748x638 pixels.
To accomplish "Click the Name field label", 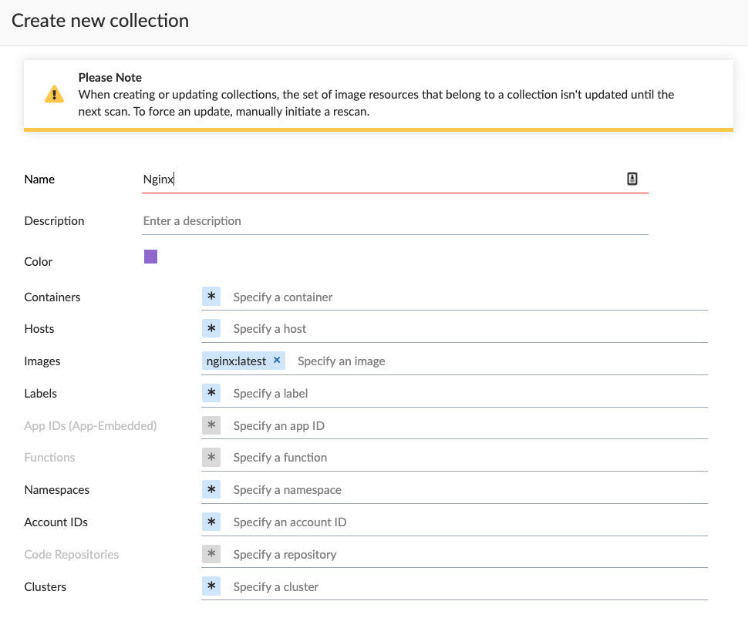I will [x=39, y=180].
